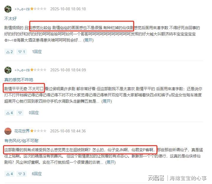
Task: Open review title 真的感觉不咋地
Action: tap(19, 80)
